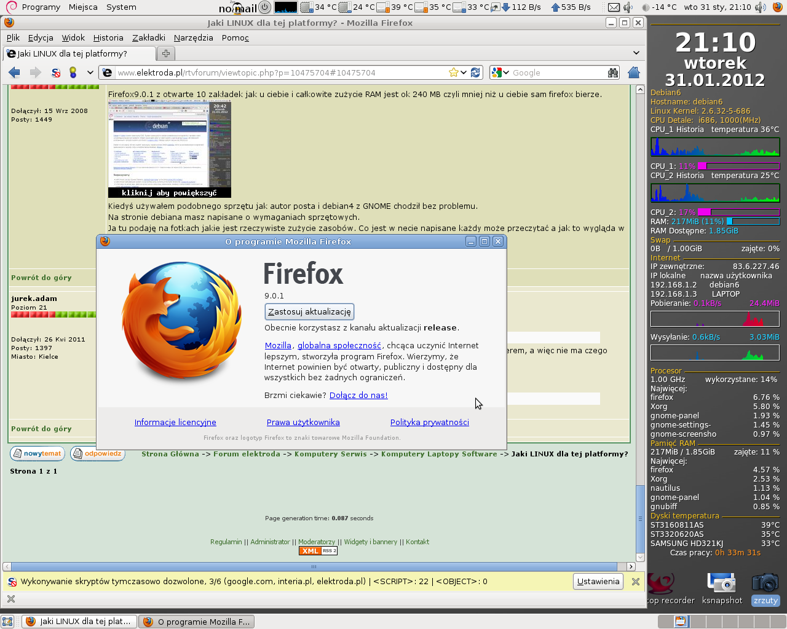The image size is (787, 629).
Task: Open the 'globalna społeczność' link
Action: pos(339,345)
